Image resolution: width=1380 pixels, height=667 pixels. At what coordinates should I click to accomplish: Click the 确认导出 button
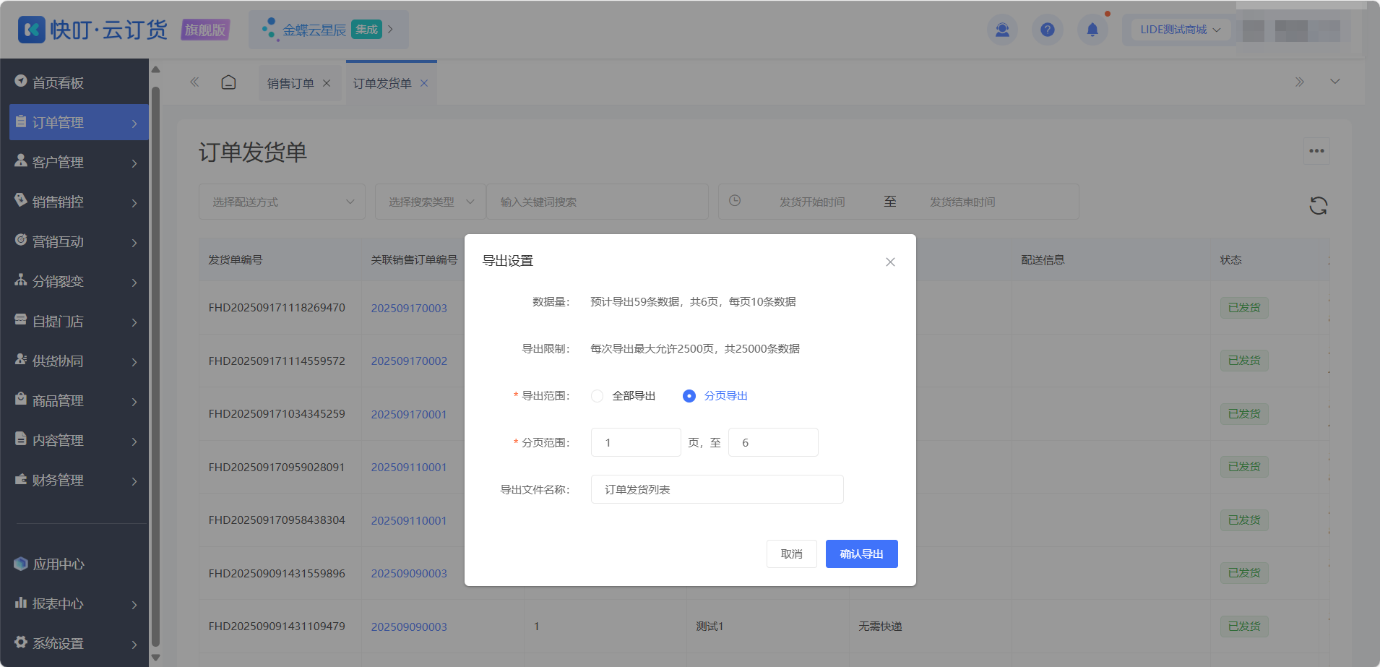pyautogui.click(x=861, y=554)
